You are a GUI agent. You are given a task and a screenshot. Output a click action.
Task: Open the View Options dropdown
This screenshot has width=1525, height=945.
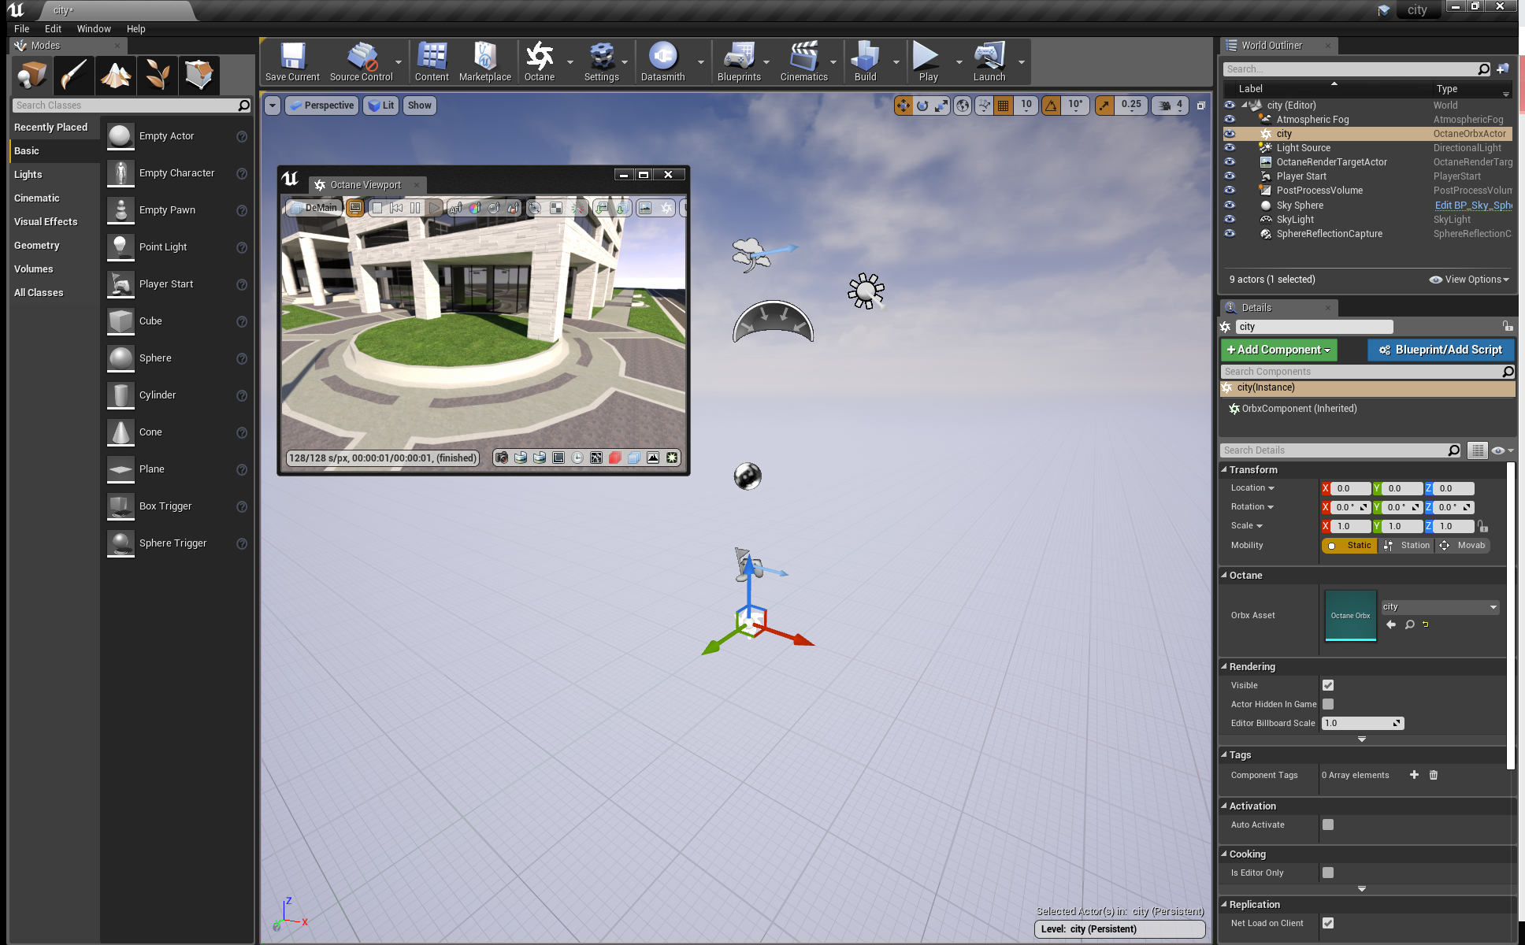point(1469,280)
